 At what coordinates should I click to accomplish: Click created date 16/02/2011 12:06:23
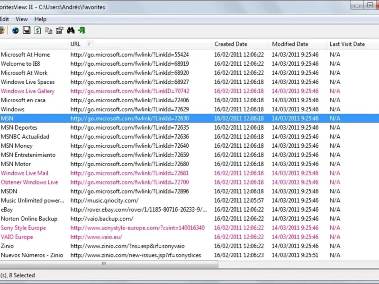(x=239, y=255)
